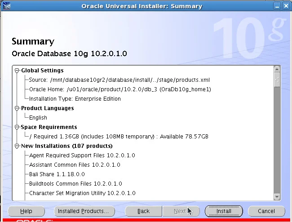Select the Oracle Home row
Image resolution: width=292 pixels, height=222 pixels.
(x=120, y=89)
